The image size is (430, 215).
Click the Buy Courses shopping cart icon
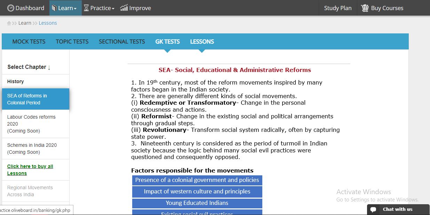point(365,8)
